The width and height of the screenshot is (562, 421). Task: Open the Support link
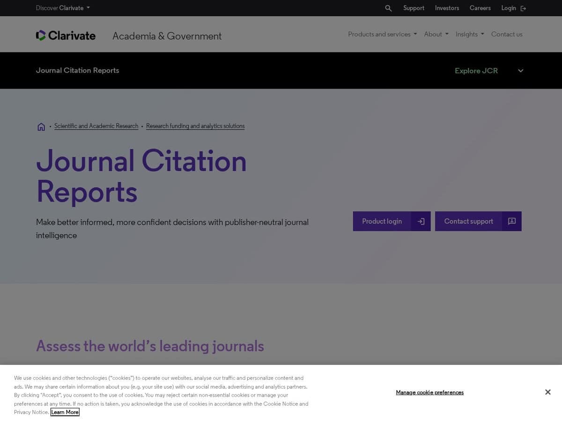point(414,8)
